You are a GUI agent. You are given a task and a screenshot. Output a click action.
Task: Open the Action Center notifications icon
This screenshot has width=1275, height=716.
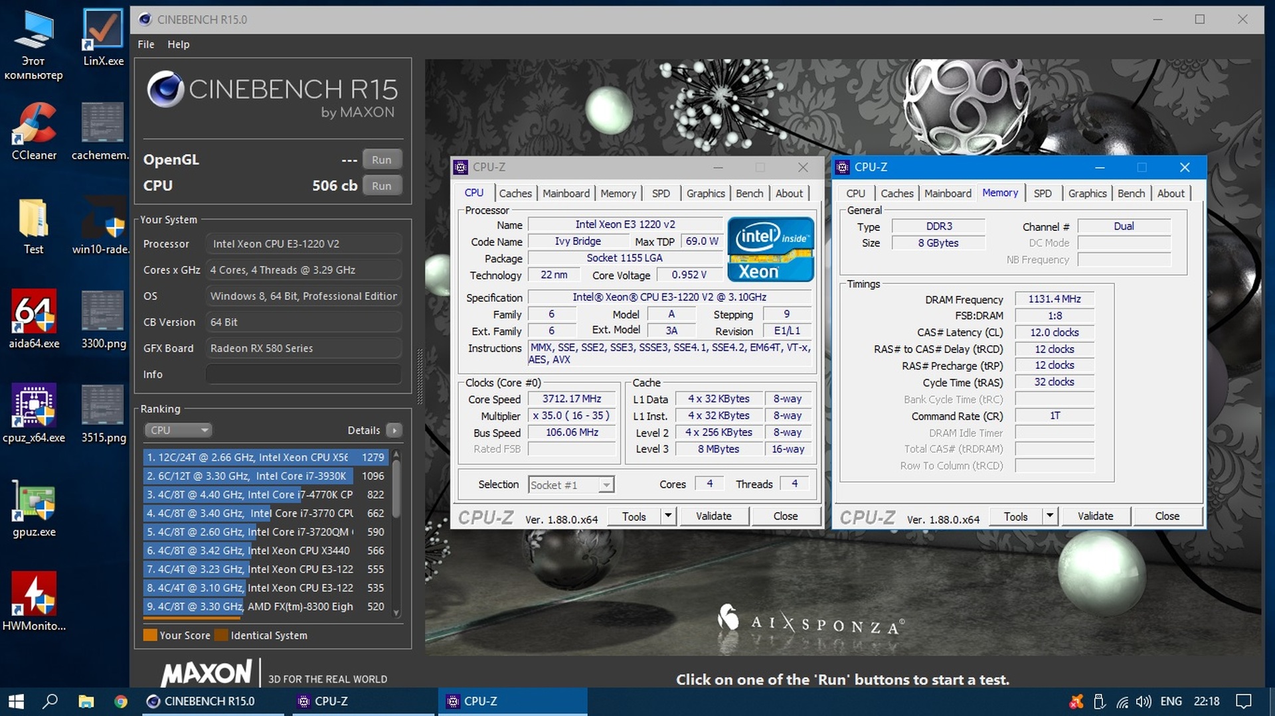1243,701
